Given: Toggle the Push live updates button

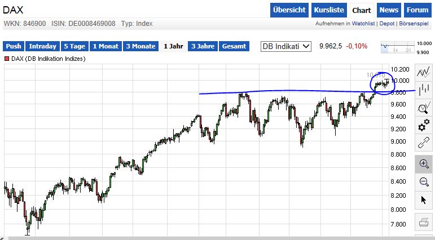Looking at the screenshot, I should point(14,46).
